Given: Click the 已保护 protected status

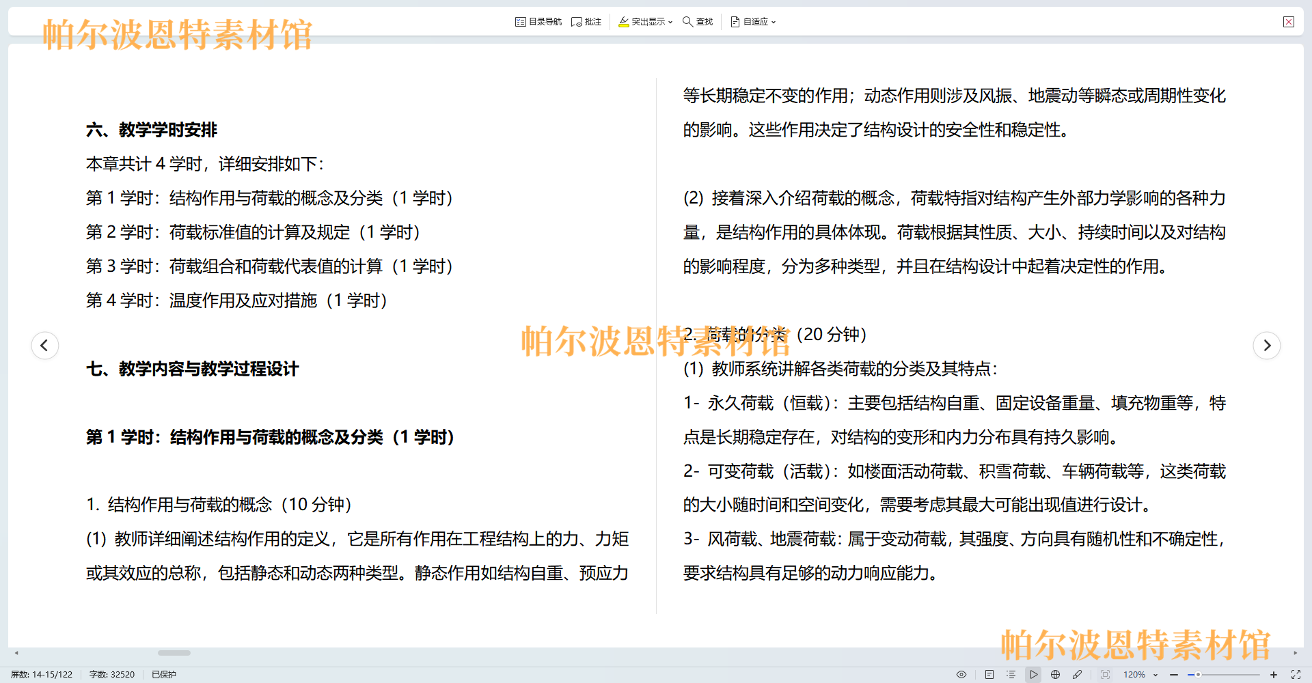Looking at the screenshot, I should [x=164, y=674].
